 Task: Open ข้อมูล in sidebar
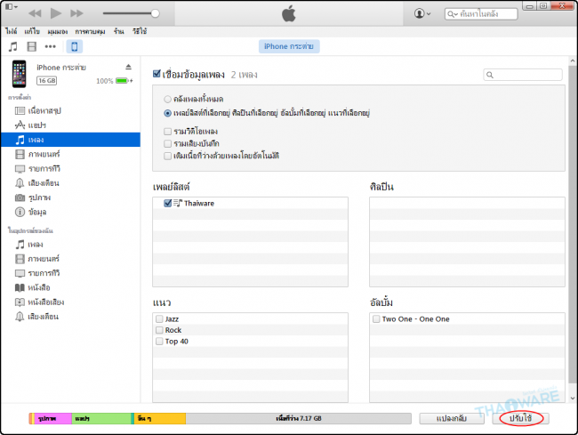coord(70,212)
